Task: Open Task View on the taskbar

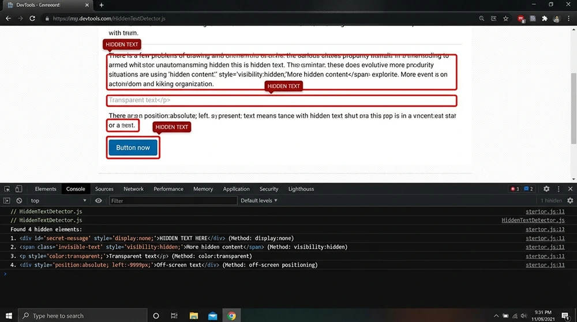Action: click(174, 316)
